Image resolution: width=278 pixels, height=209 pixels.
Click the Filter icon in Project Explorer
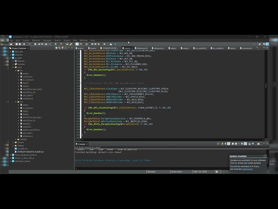[63, 48]
